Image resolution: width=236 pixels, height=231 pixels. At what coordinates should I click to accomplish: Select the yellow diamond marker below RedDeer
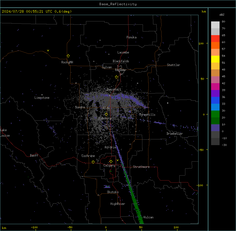tap(117, 77)
